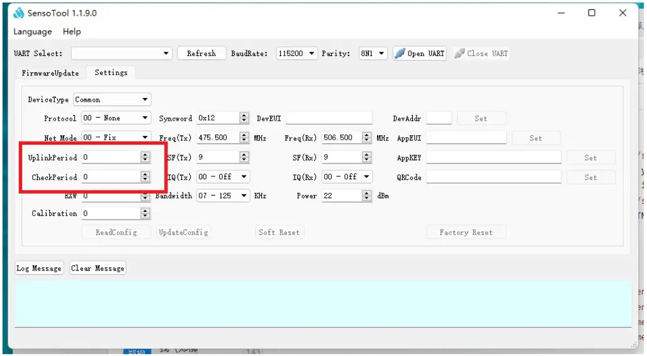This screenshot has width=647, height=356.
Task: Click the Calibration value field
Action: point(111,213)
